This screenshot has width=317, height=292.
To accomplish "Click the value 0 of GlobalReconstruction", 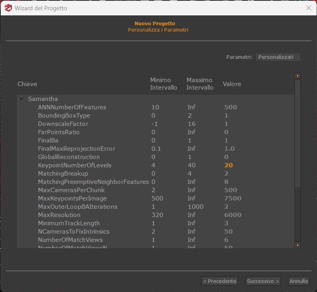I will 226,157.
